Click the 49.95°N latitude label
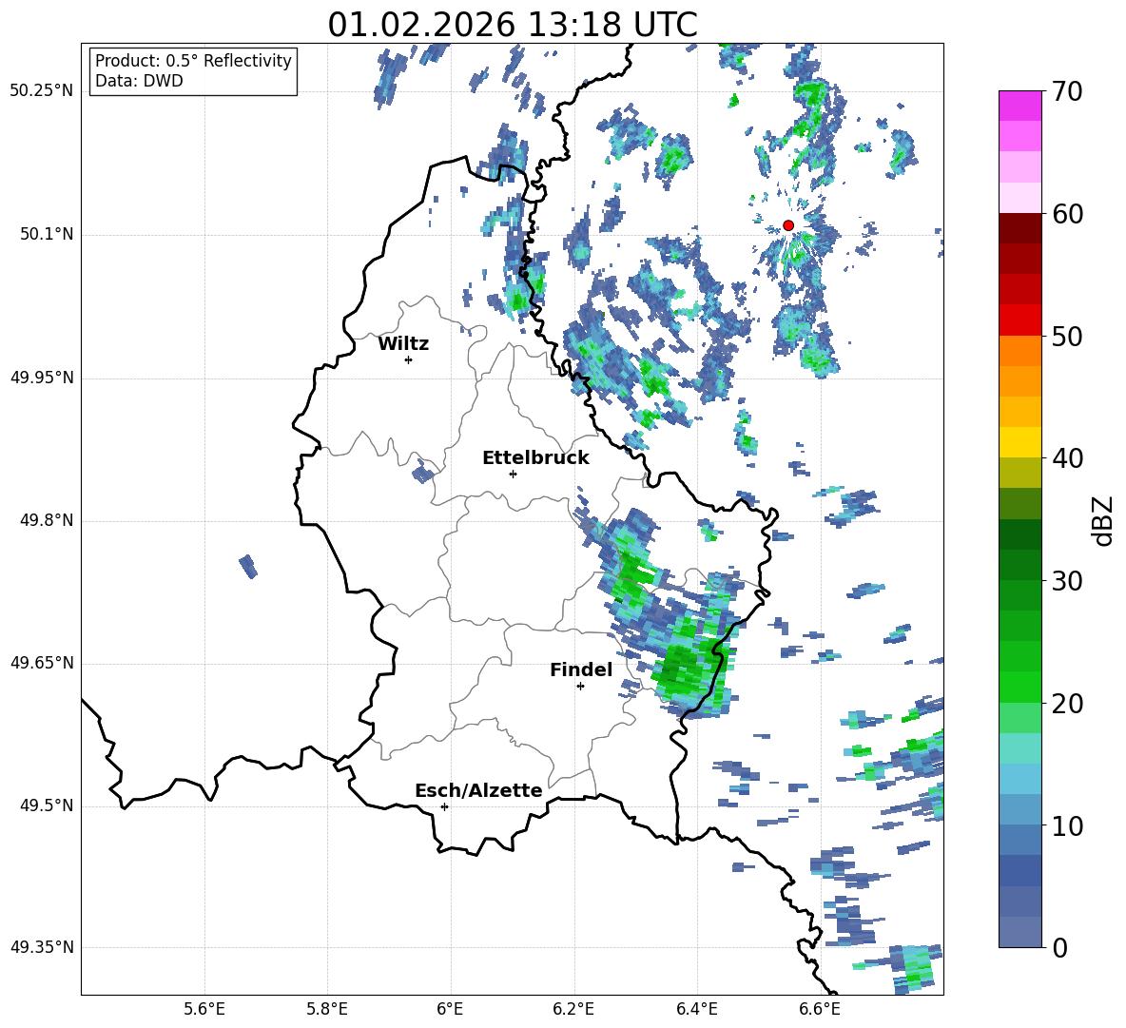Image resolution: width=1126 pixels, height=1028 pixels. [x=42, y=377]
